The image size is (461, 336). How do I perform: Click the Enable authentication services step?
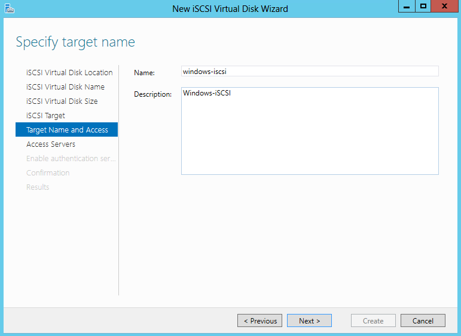[x=71, y=159]
